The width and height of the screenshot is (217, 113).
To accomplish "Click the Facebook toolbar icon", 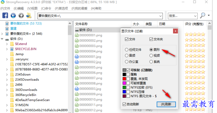I will pos(5,16).
